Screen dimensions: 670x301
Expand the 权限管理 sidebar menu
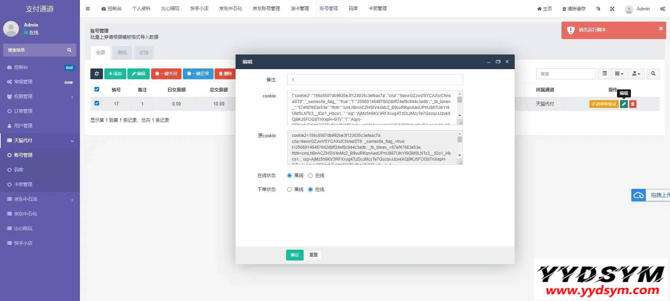[x=40, y=96]
